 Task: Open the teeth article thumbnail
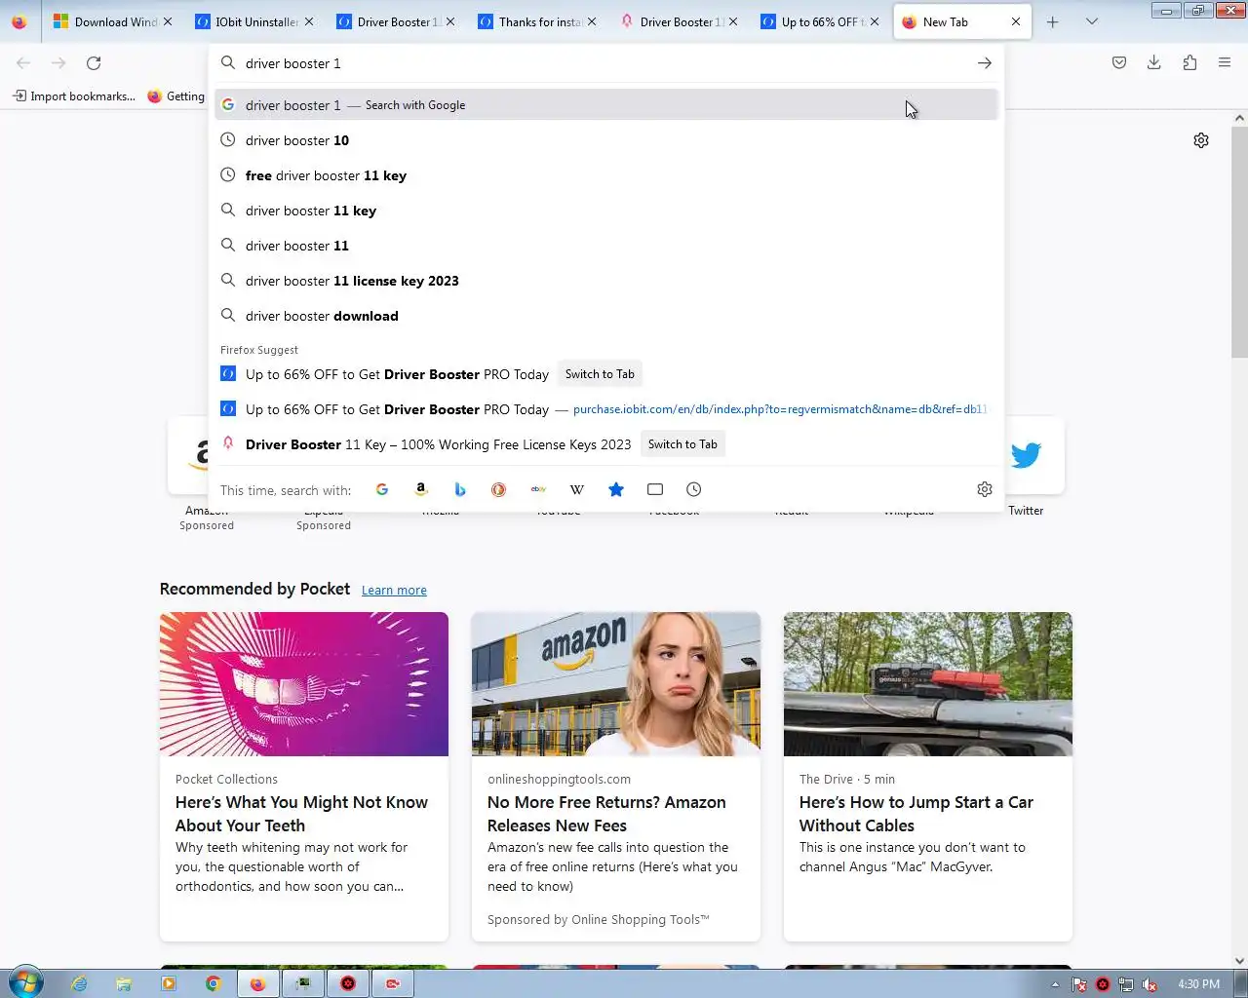pyautogui.click(x=304, y=684)
